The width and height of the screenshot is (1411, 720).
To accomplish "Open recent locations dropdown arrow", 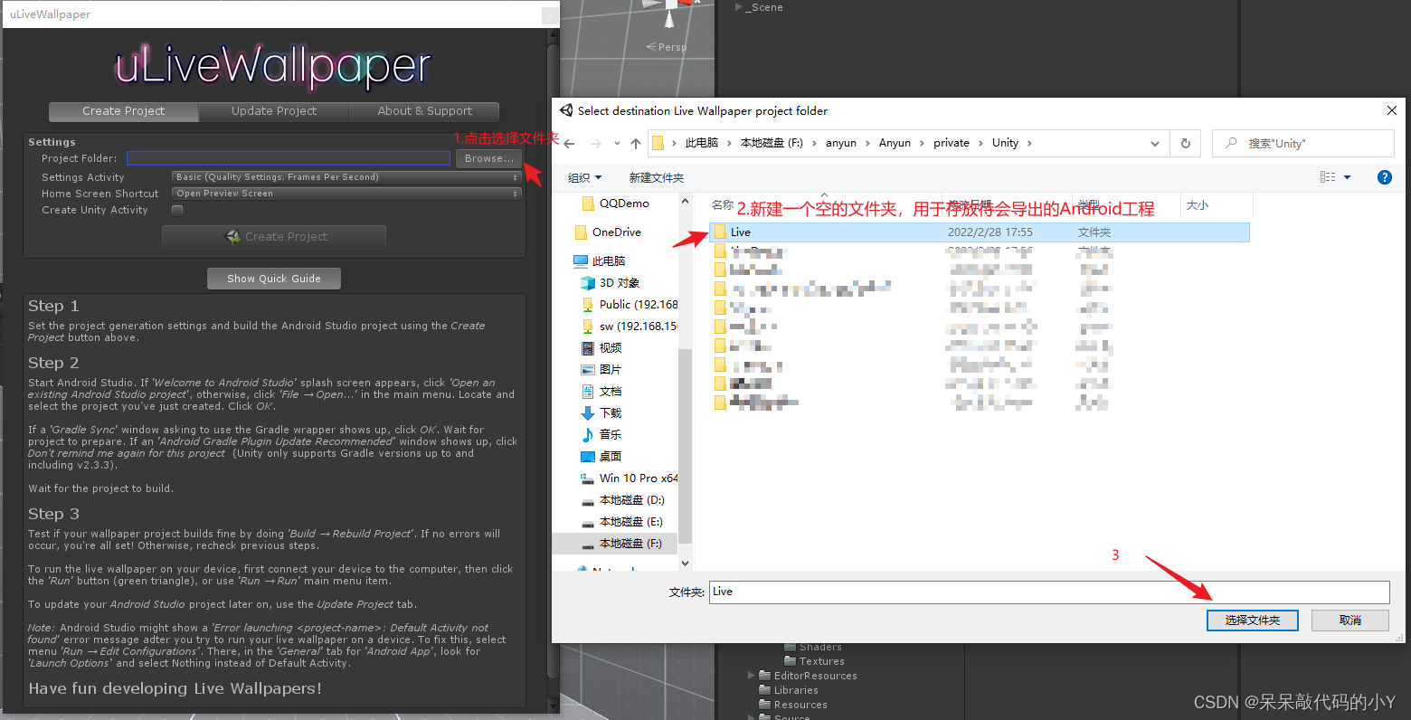I will tap(617, 143).
